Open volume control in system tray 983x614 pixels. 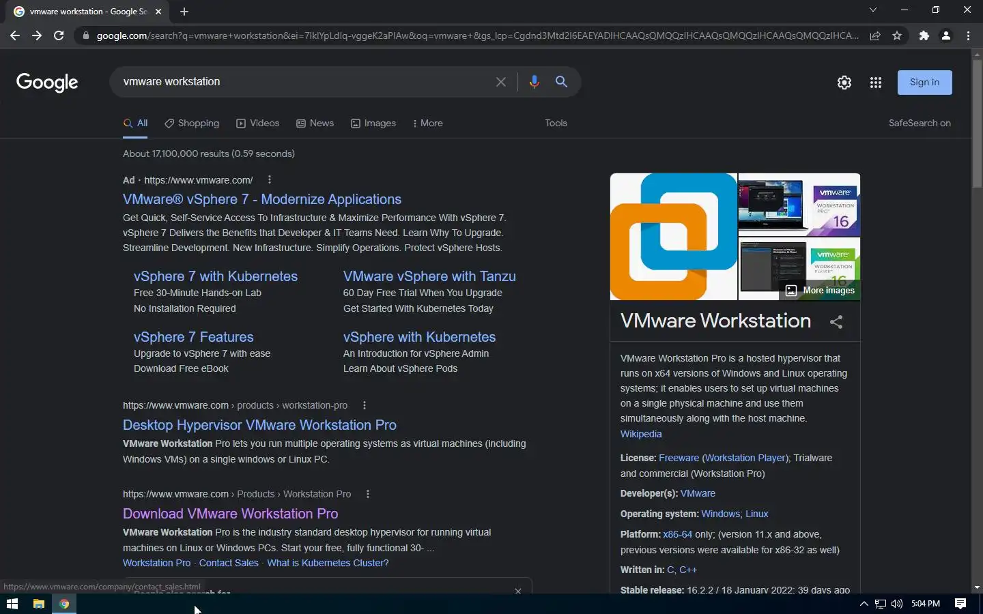click(x=896, y=604)
